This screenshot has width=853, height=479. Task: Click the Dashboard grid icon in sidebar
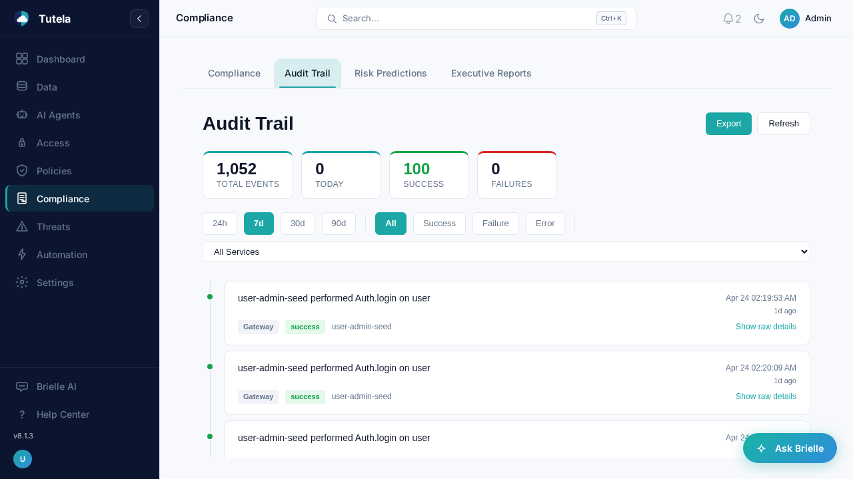pyautogui.click(x=22, y=59)
